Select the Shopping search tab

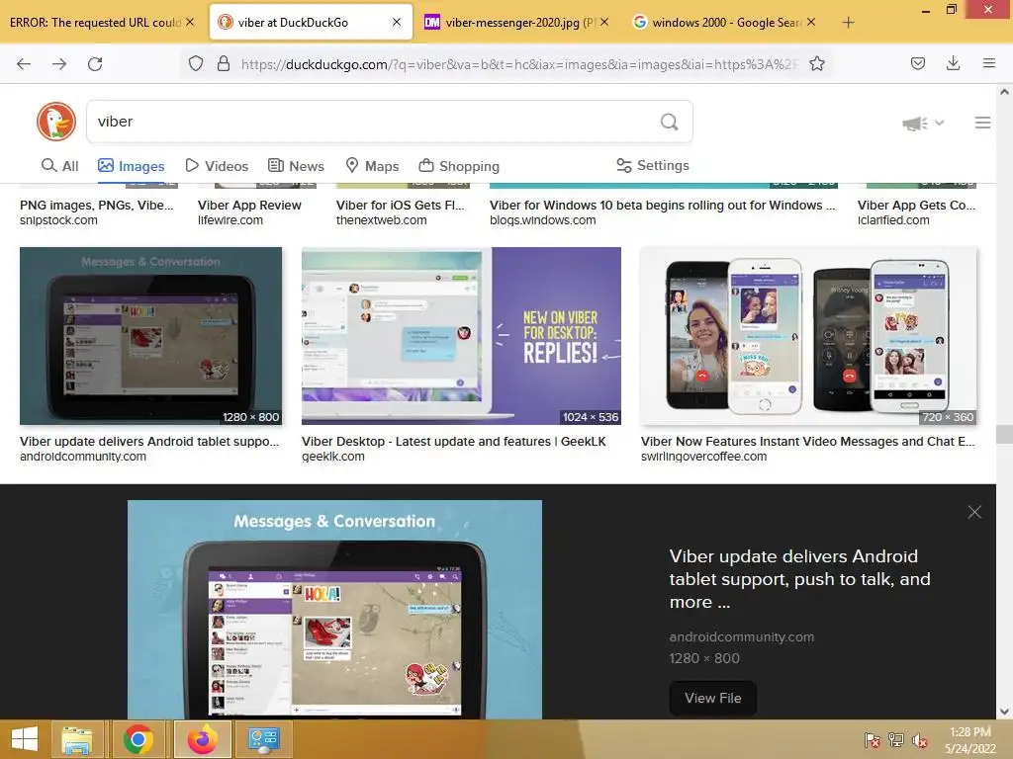pos(459,166)
